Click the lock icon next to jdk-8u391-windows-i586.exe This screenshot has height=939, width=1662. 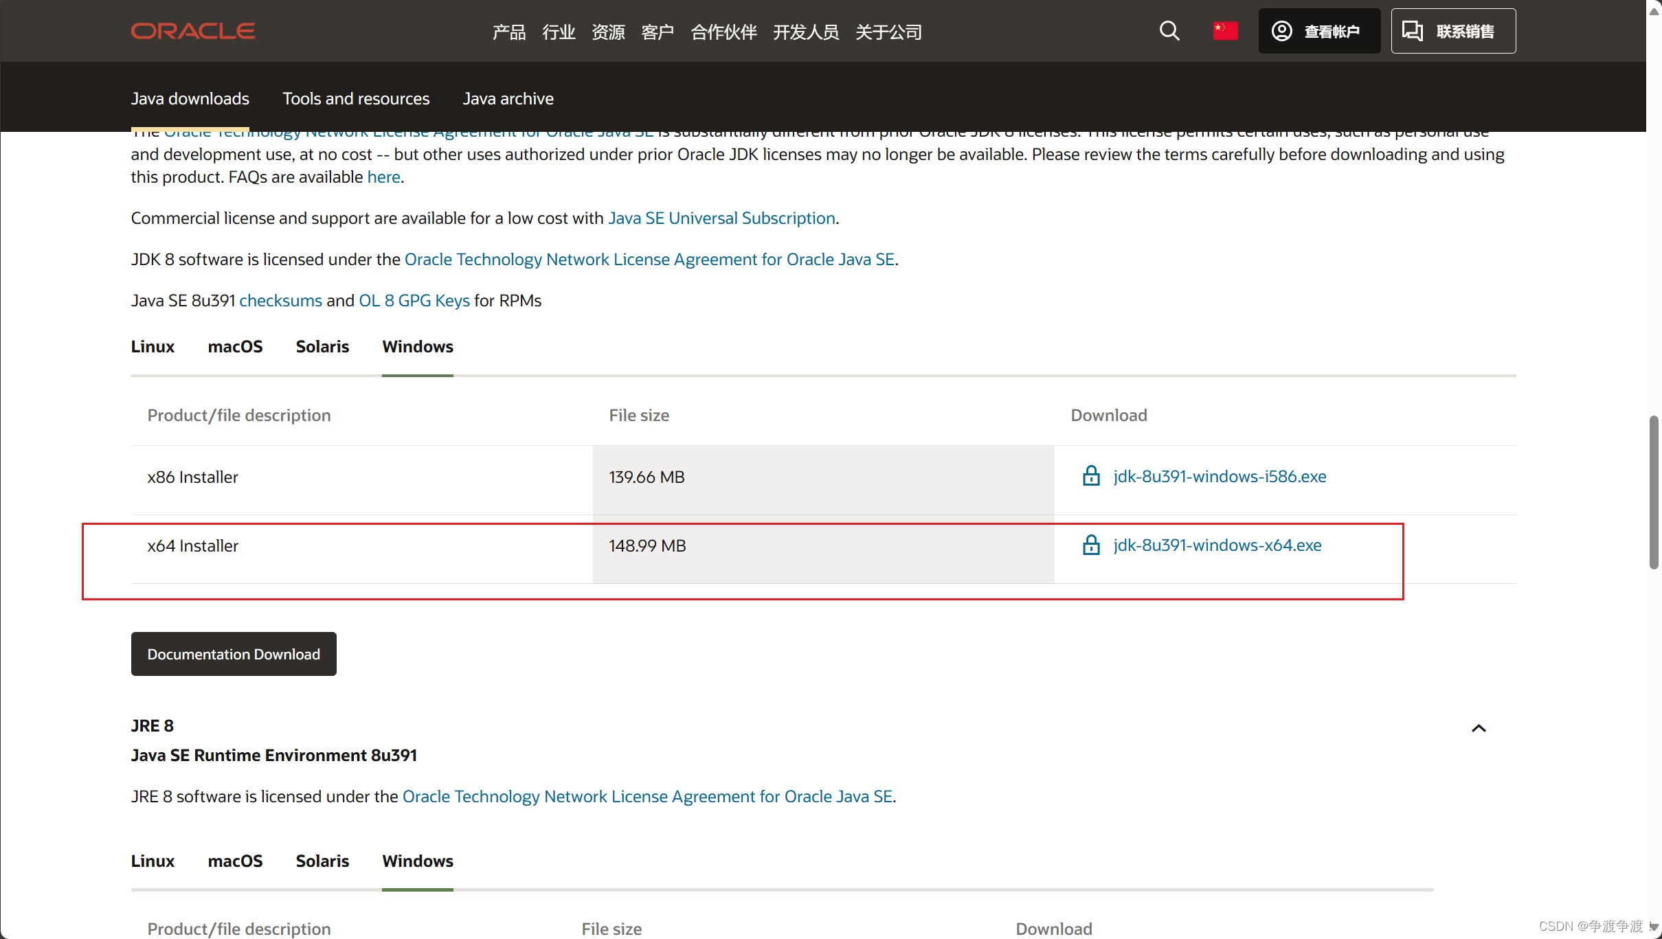(1091, 476)
